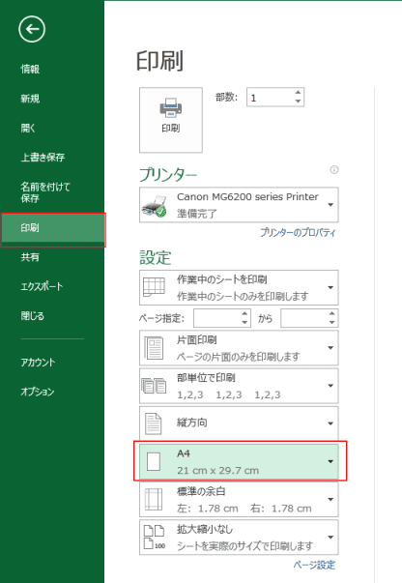Click the 縦方向 portrait orientation icon
Viewport: 402px width, 583px height.
tap(154, 423)
